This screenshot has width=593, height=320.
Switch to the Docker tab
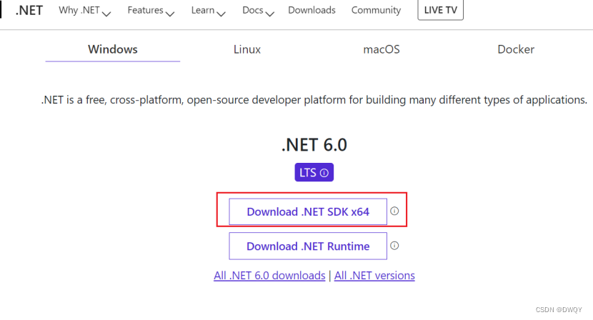[516, 49]
